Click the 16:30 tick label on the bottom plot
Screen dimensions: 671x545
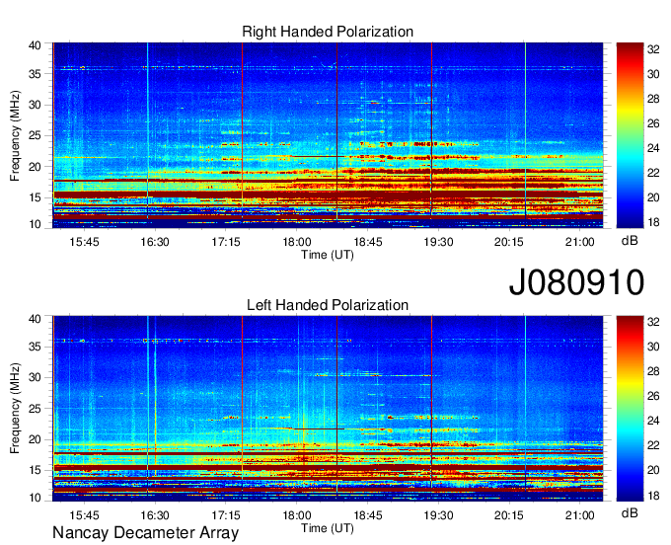pos(155,515)
